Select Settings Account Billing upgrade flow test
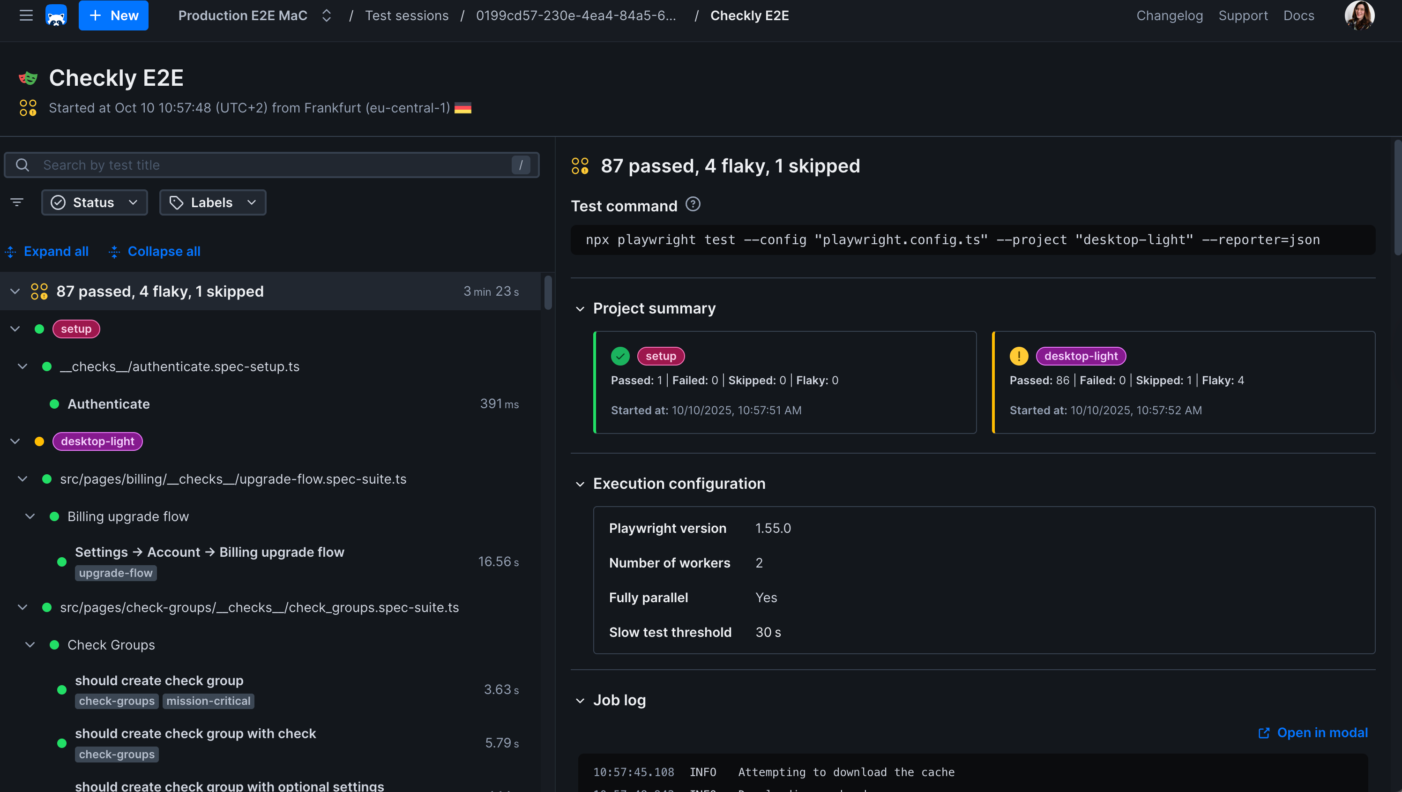Screen dimensions: 1402x792 (209, 552)
